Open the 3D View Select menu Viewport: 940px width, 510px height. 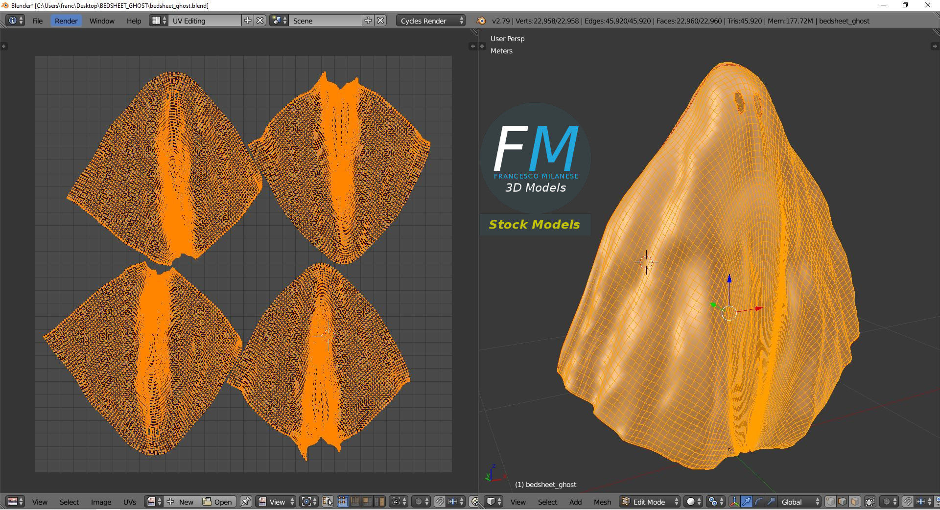547,502
